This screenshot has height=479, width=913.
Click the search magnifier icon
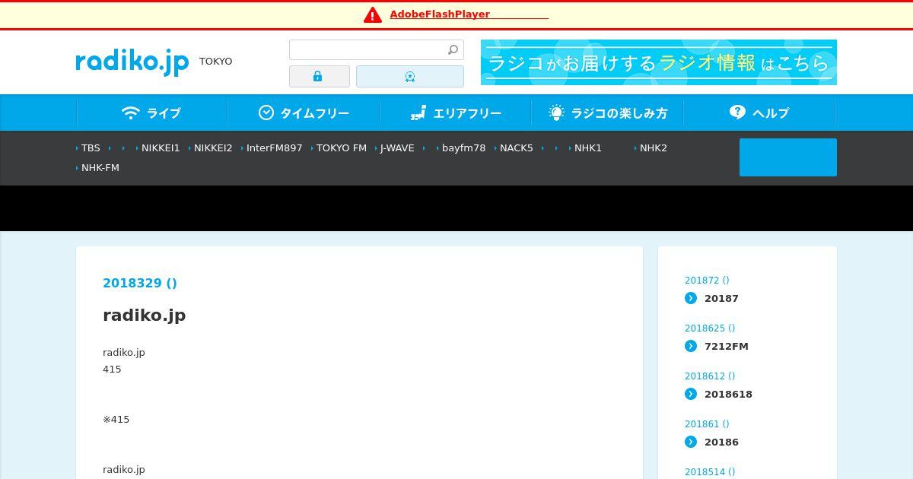453,50
